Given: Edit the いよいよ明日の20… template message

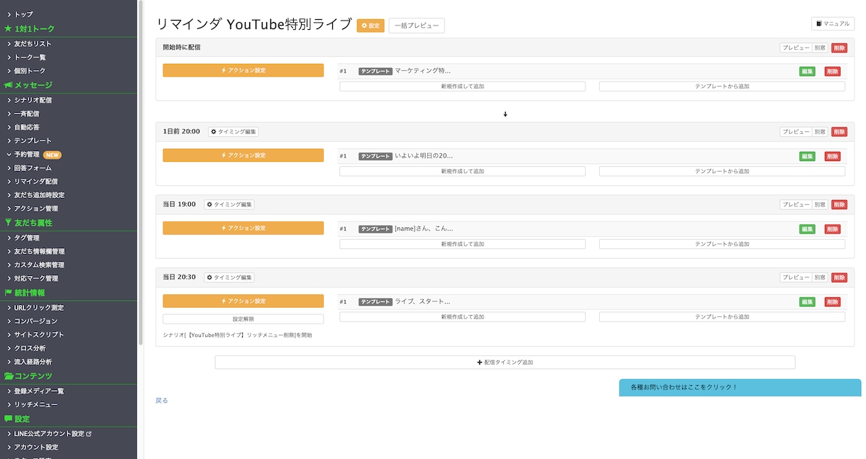Looking at the screenshot, I should tap(807, 156).
